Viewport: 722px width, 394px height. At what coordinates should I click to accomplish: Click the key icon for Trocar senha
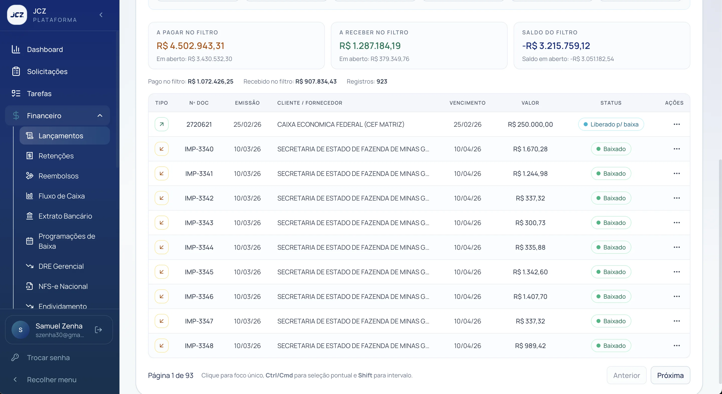[x=15, y=357]
